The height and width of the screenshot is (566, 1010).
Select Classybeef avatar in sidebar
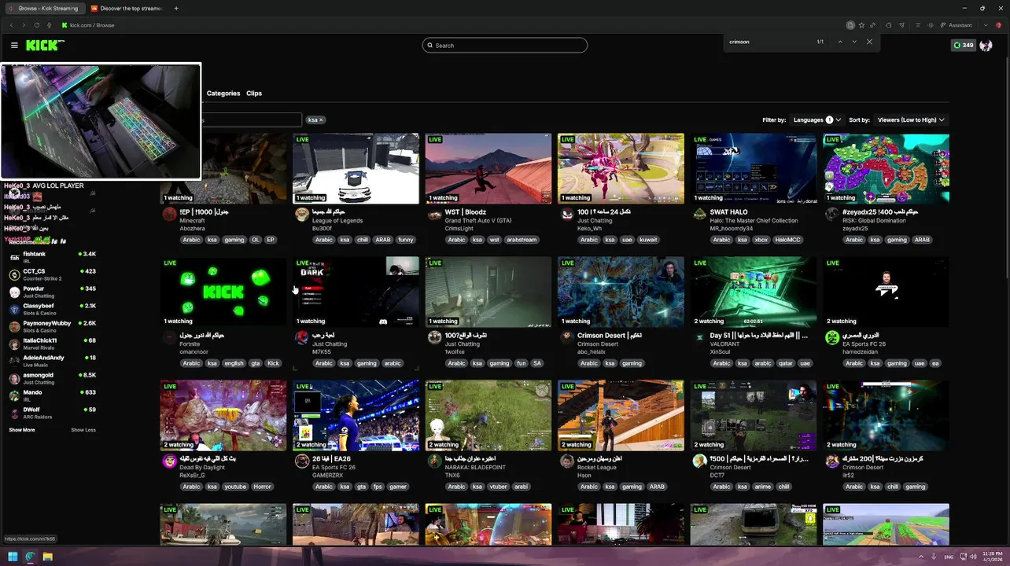click(14, 309)
